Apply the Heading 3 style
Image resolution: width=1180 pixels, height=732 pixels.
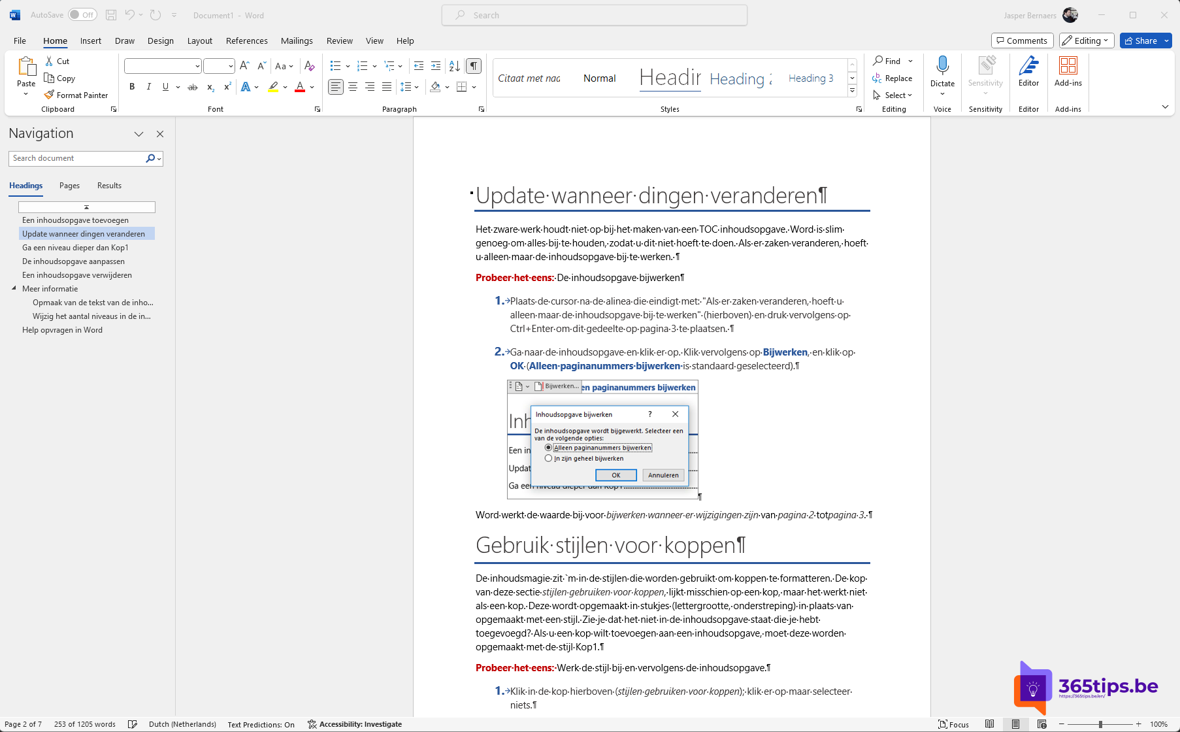(x=810, y=78)
